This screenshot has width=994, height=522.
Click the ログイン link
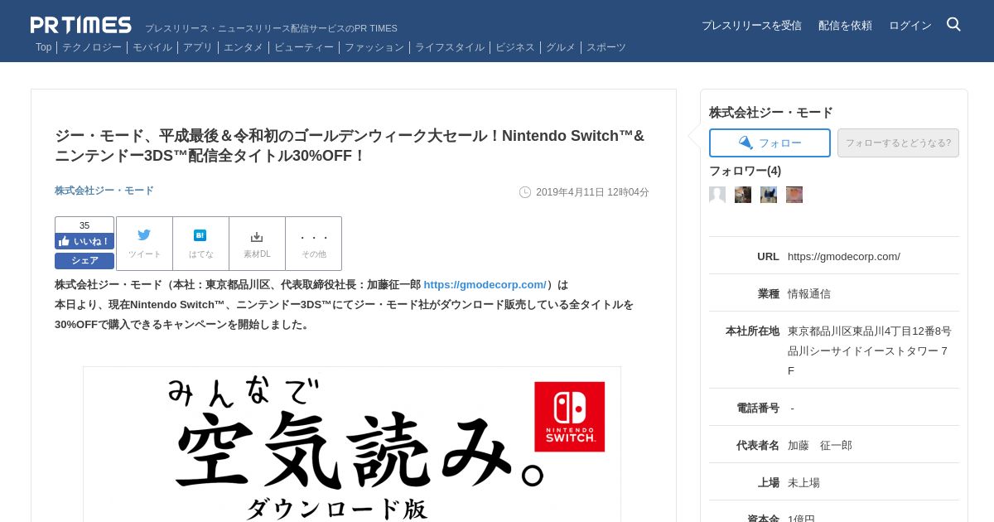coord(910,26)
